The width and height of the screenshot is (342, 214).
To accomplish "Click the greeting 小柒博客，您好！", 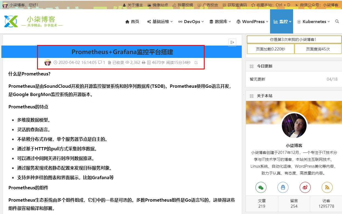I will click(x=24, y=5).
